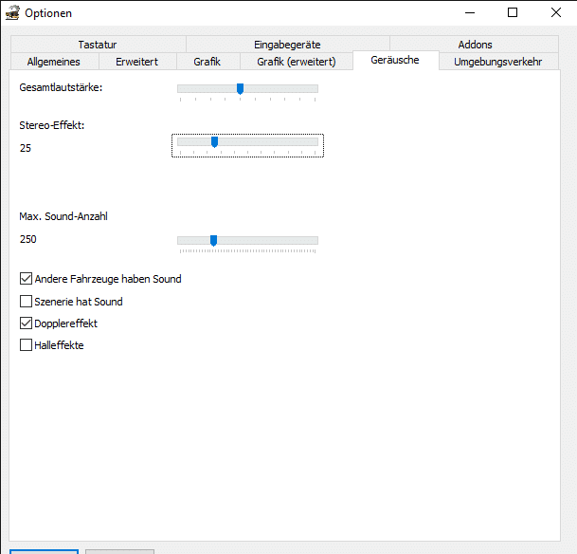Turn on the Halleffekte checkbox

(x=27, y=345)
